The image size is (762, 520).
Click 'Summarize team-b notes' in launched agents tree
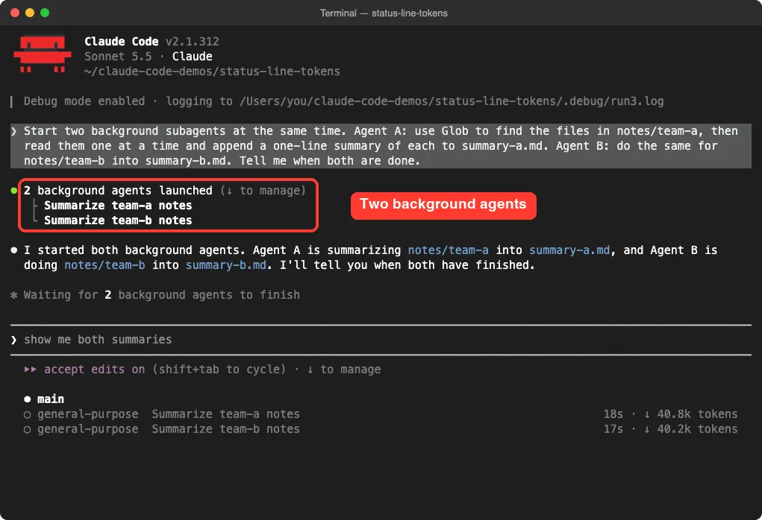click(118, 221)
